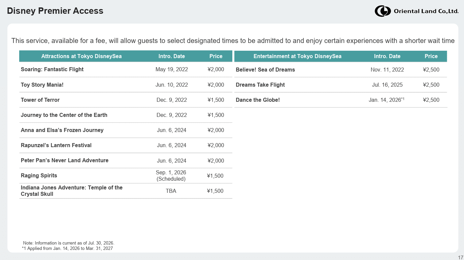The image size is (464, 260).
Task: Click the footnote "*1 Applied from Jan. 14, 2026"
Action: [67, 249]
